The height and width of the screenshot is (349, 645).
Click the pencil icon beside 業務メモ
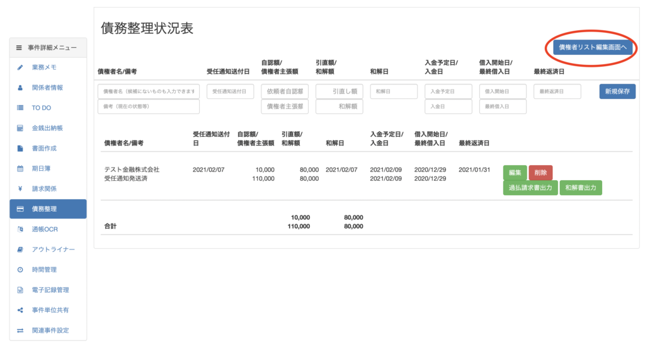20,67
